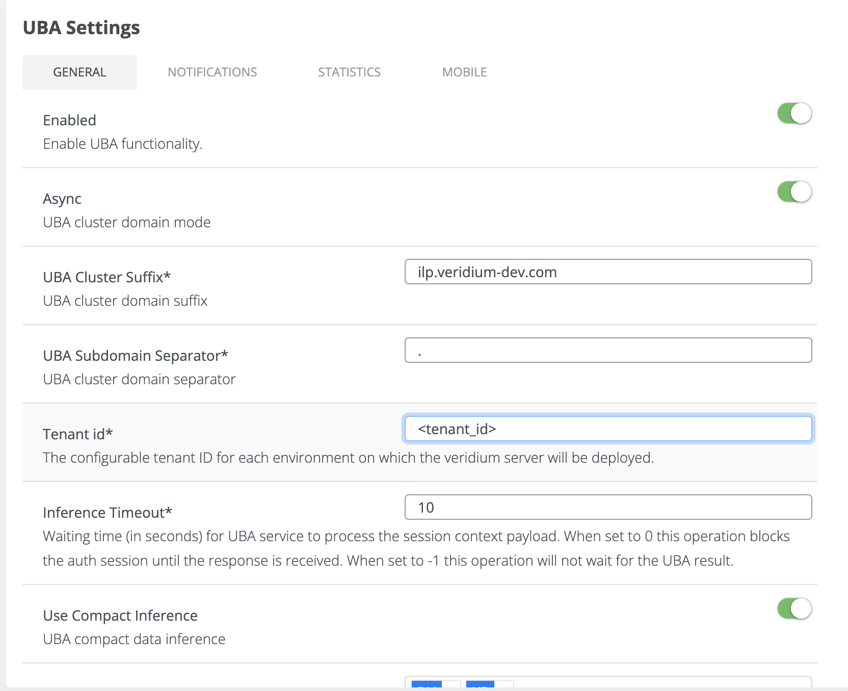Screen dimensions: 848x691
Task: Click the UBA Settings page heading
Action: tap(82, 28)
